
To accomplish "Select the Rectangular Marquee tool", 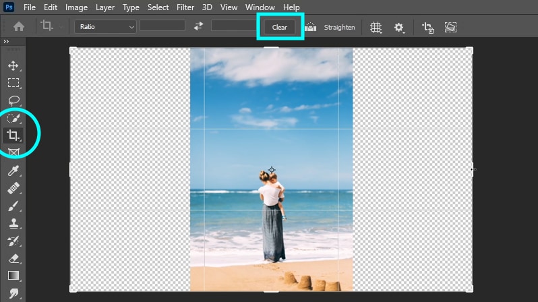I will 13,83.
